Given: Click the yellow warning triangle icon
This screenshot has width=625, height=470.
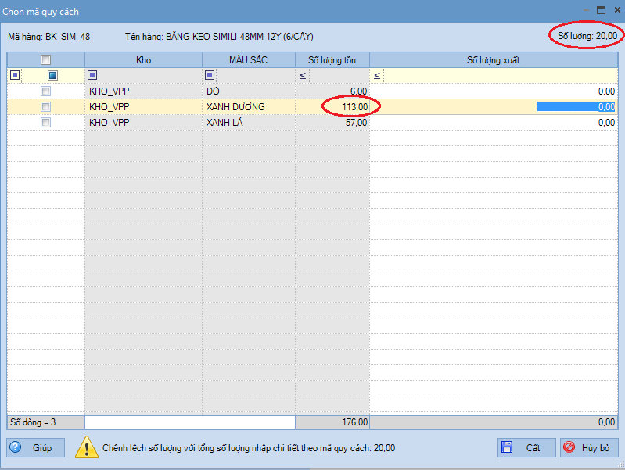Looking at the screenshot, I should click(x=86, y=448).
